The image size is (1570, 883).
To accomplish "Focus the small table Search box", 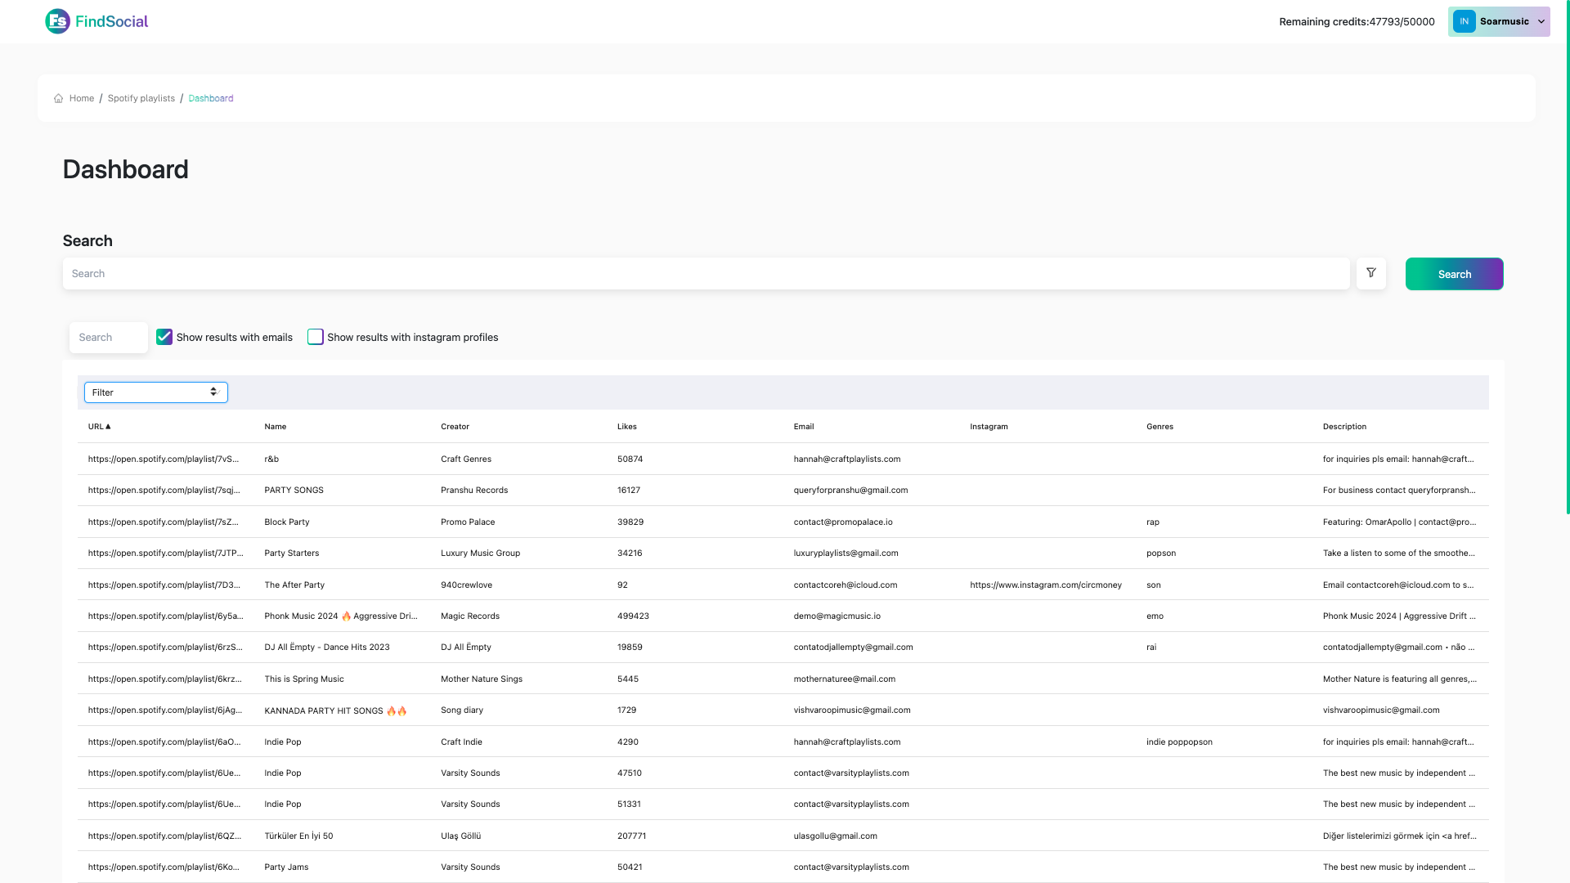I will pos(109,338).
